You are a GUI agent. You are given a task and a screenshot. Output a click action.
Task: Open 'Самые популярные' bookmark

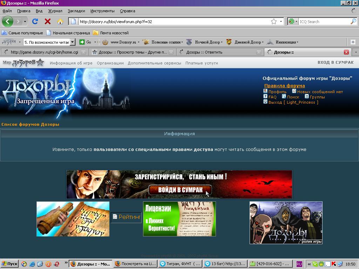(22, 33)
